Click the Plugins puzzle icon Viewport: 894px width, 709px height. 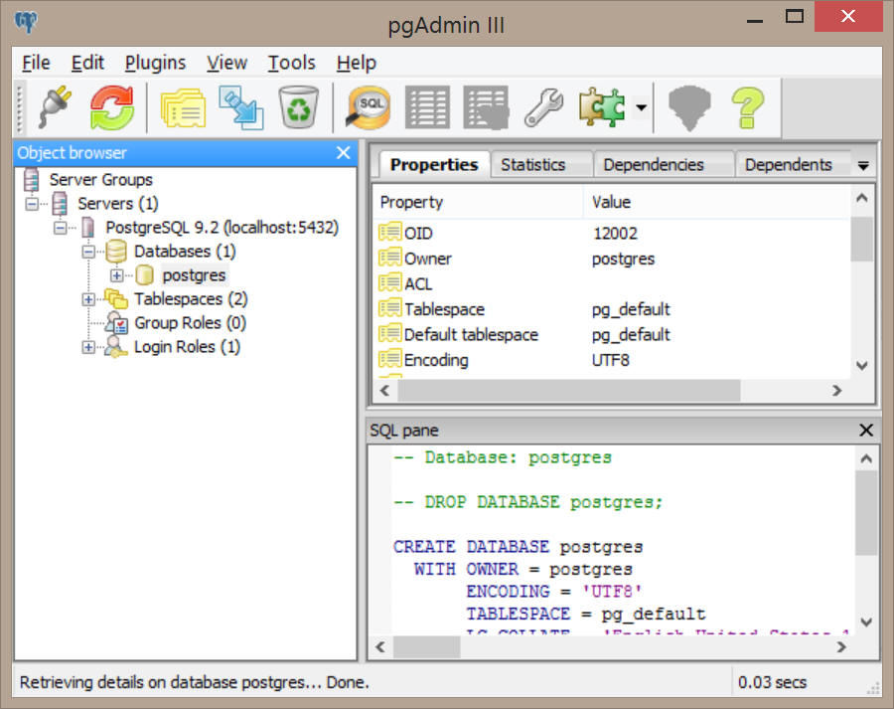pos(602,106)
